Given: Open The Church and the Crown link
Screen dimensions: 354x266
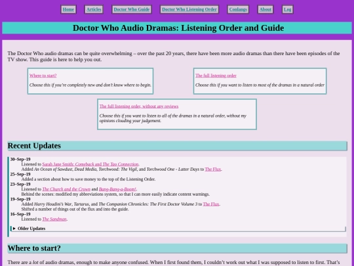Looking at the screenshot, I should (x=66, y=189).
